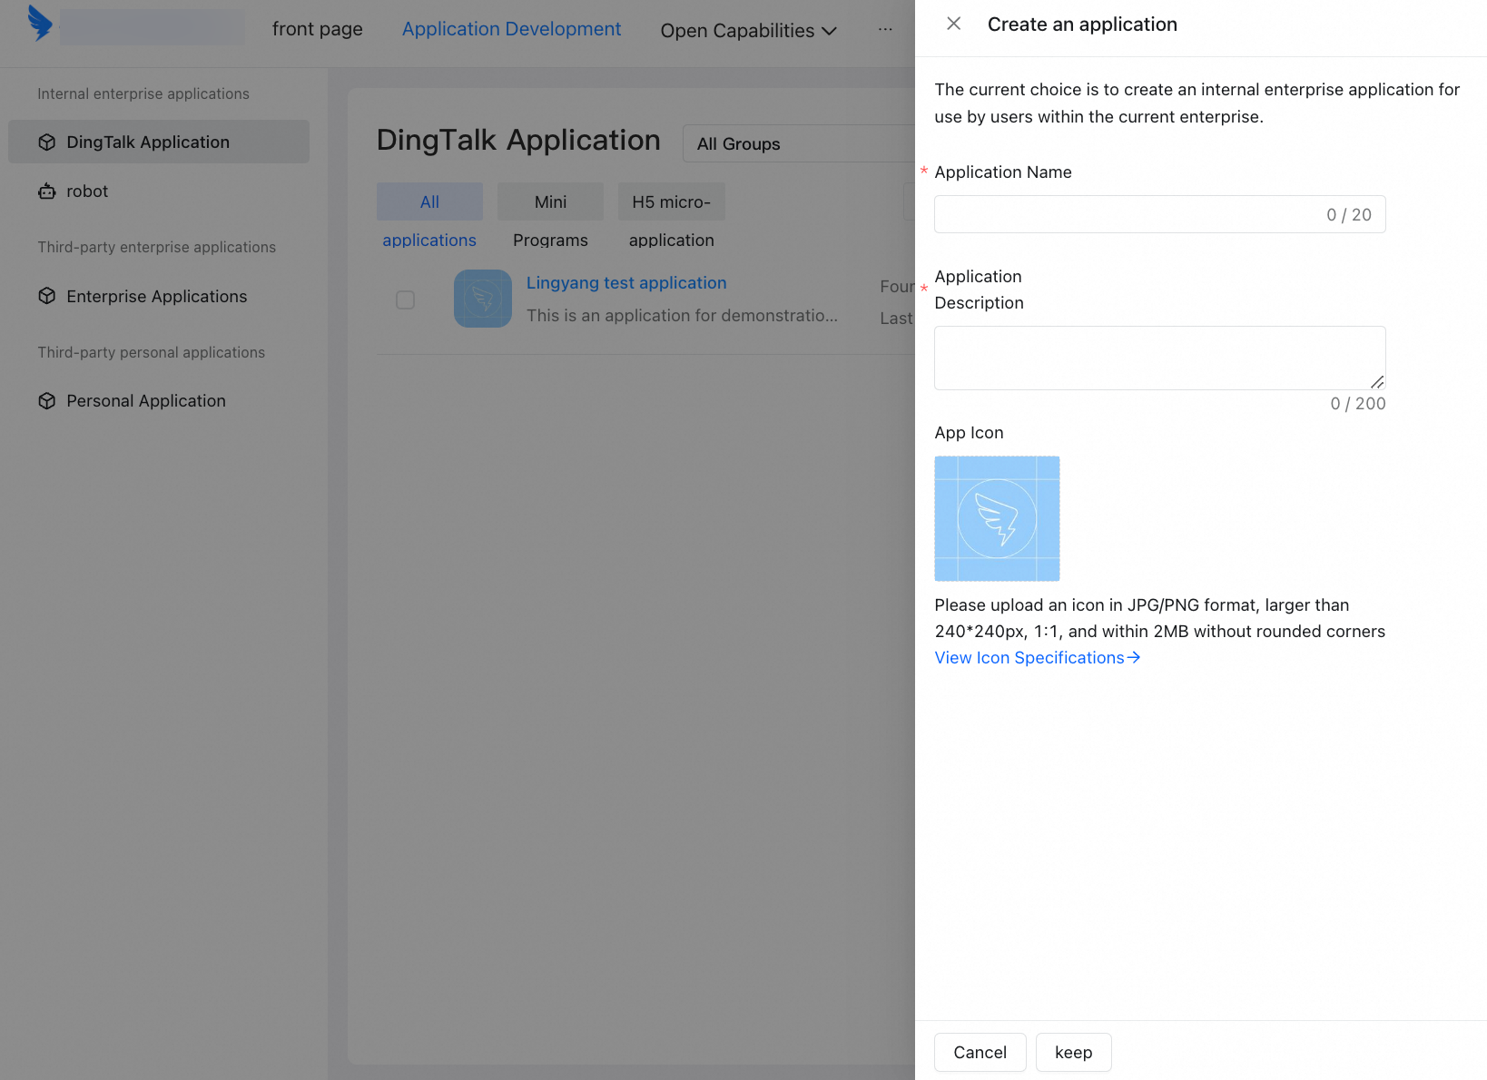Open Lingyang test application link
Viewport: 1487px width, 1080px height.
click(626, 283)
